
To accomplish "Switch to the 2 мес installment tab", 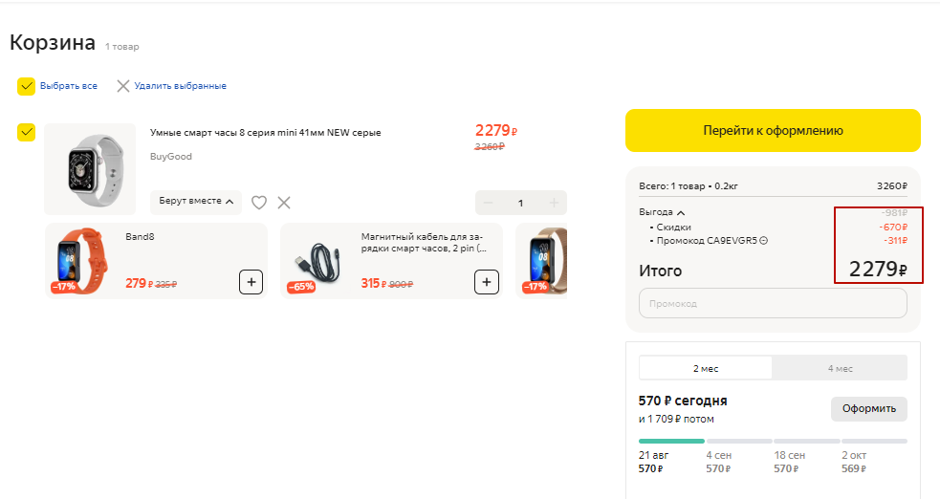I will pos(706,368).
